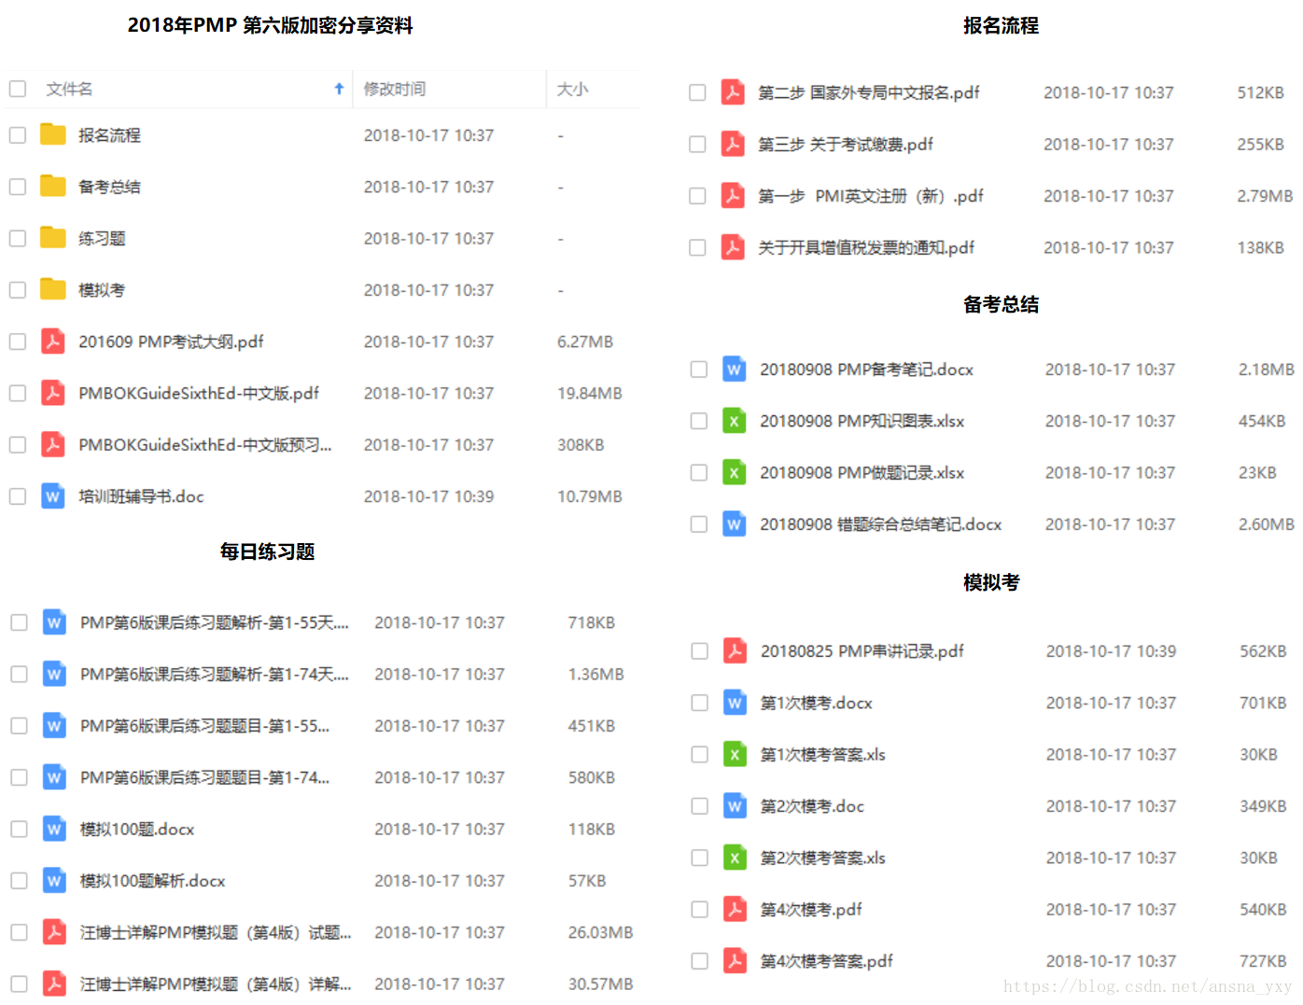This screenshot has height=1005, width=1303.
Task: Open the 备考总结 folder name
Action: 109,187
